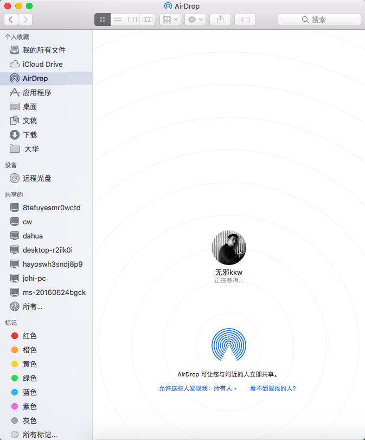Connect to shared computer johi-pc
The height and width of the screenshot is (440, 365).
tap(46, 278)
